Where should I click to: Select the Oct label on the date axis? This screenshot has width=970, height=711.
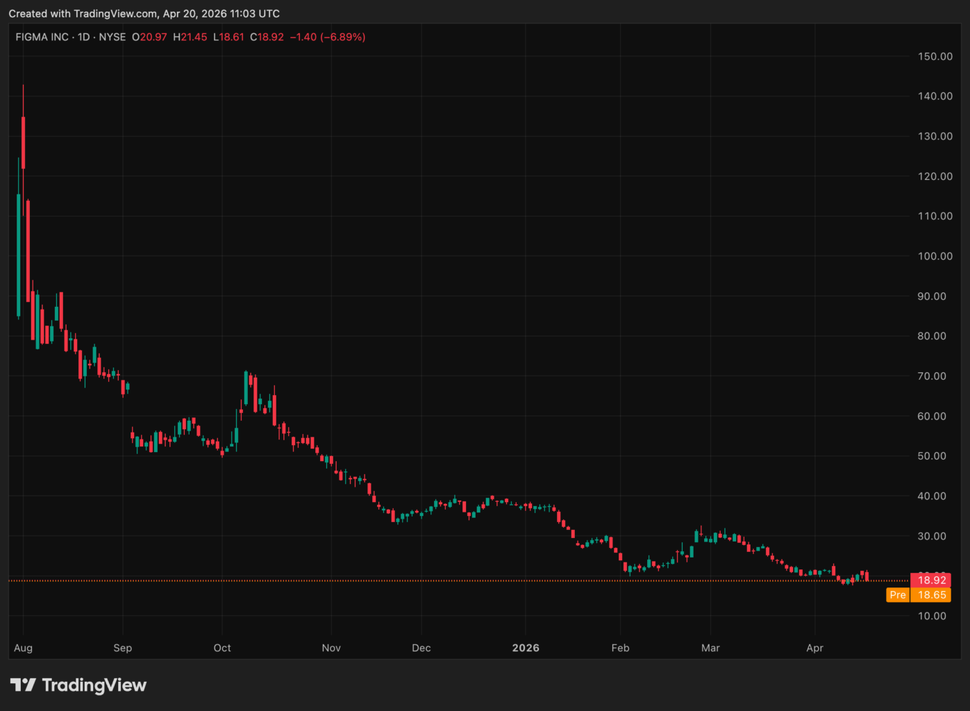[222, 648]
